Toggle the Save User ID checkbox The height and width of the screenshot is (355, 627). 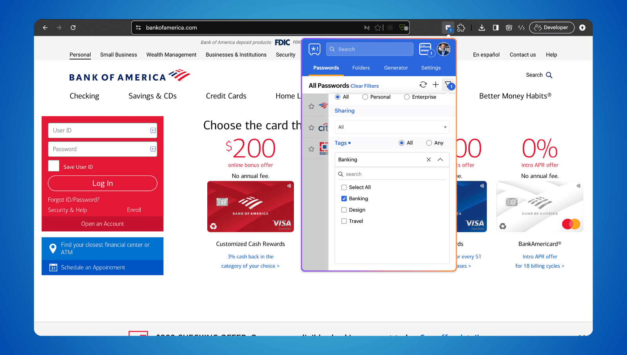54,166
